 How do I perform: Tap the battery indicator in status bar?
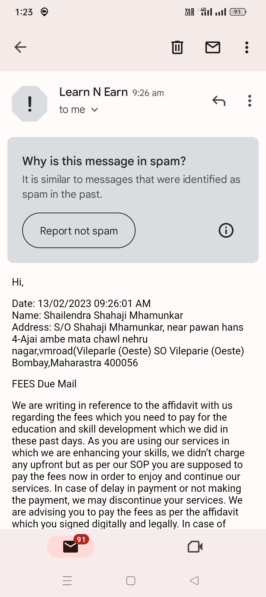238,12
